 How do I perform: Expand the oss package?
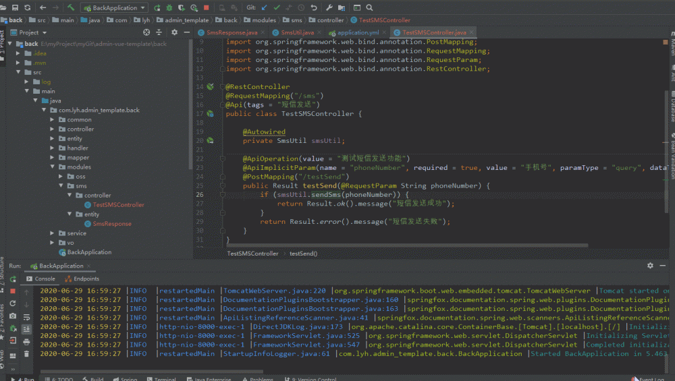(x=61, y=176)
